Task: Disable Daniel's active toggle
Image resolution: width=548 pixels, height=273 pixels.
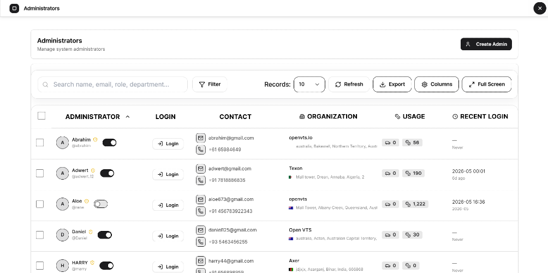Action: pyautogui.click(x=104, y=235)
